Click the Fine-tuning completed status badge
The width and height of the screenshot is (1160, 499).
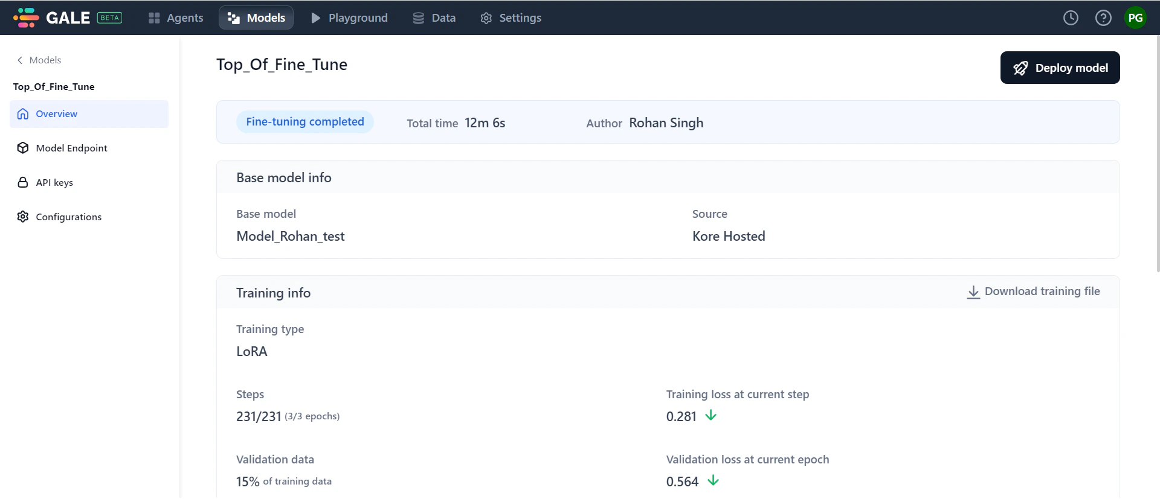click(305, 122)
